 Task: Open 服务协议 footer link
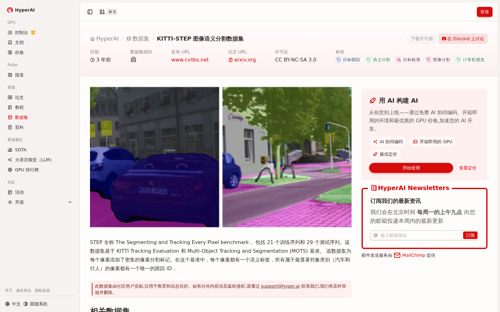click(24, 290)
